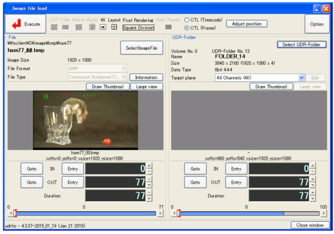This screenshot has width=334, height=234.
Task: Open the Option menu button
Action: (317, 24)
